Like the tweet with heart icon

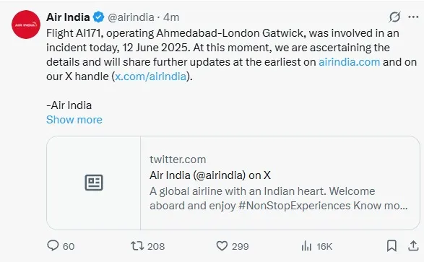(222, 246)
